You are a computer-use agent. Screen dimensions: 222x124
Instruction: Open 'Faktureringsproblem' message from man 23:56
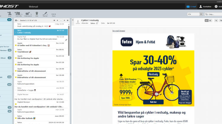[x=41, y=111]
